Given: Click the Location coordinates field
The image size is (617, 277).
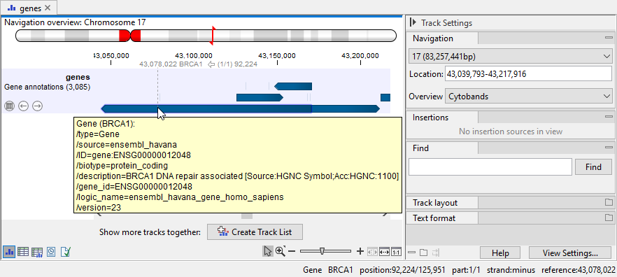Looking at the screenshot, I should click(x=528, y=73).
